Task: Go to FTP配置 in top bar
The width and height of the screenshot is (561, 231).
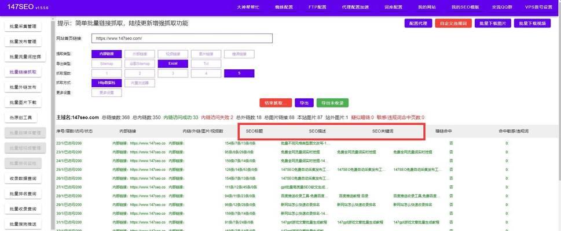Action: [317, 7]
